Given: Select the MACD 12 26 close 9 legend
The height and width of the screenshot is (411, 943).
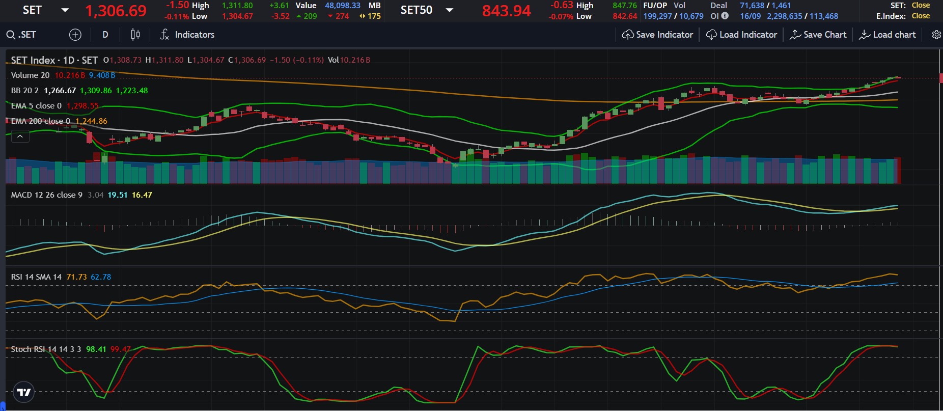Looking at the screenshot, I should pos(46,195).
